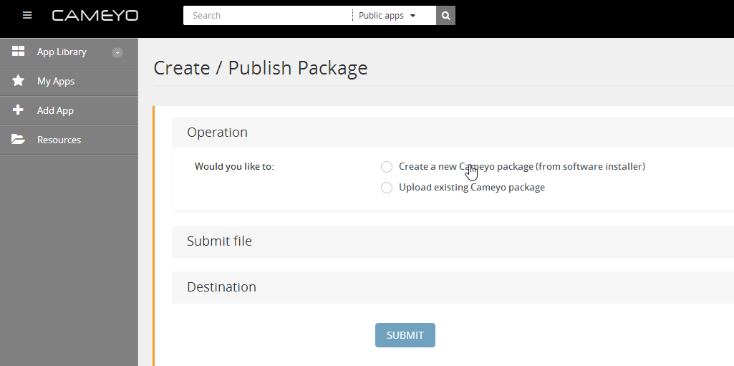Click the Resources folder icon
Image resolution: width=734 pixels, height=366 pixels.
click(x=18, y=140)
